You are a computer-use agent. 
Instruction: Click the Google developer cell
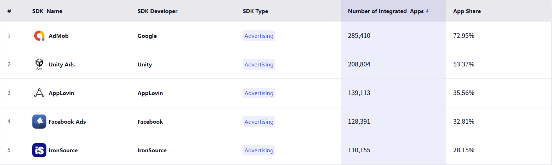click(147, 36)
